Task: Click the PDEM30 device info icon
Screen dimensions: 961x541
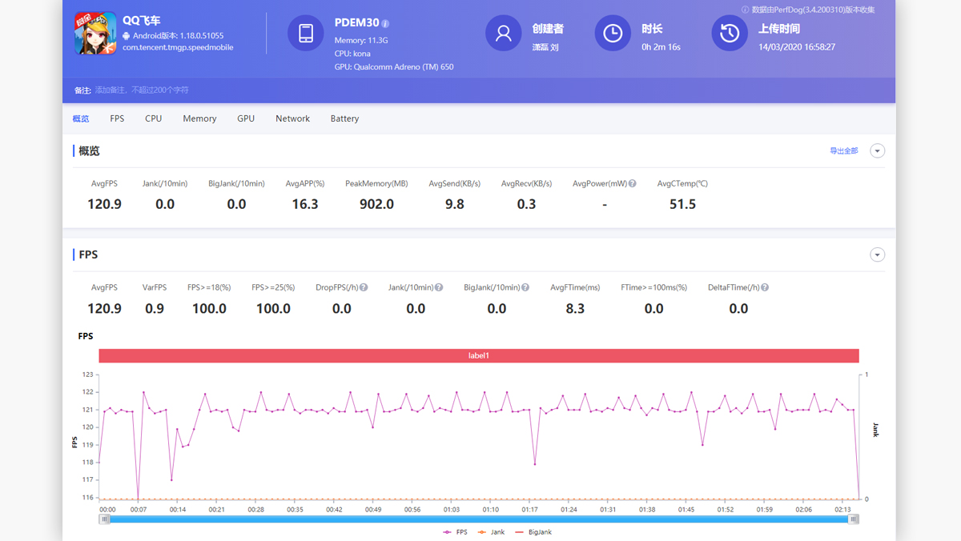Action: click(385, 24)
